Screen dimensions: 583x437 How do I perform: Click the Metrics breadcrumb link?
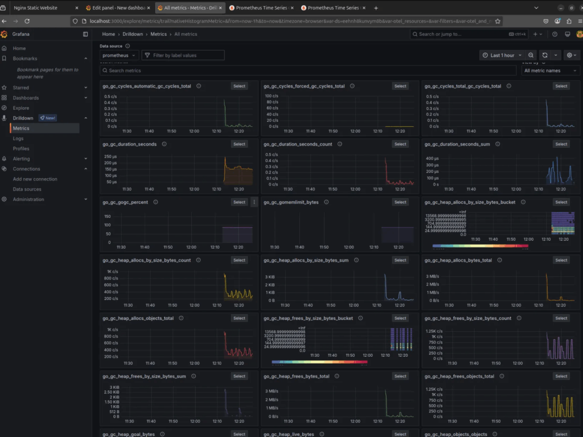tap(158, 34)
